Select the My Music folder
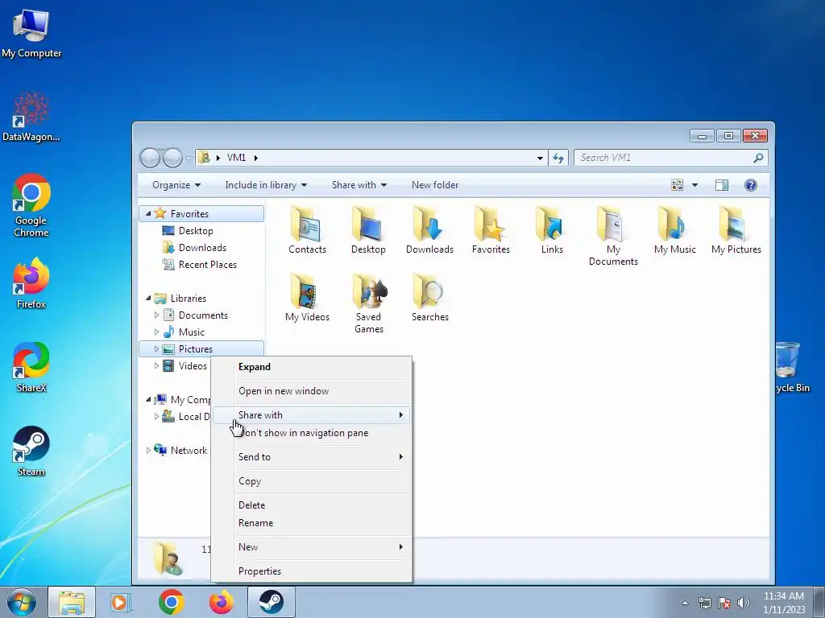 coord(674,230)
